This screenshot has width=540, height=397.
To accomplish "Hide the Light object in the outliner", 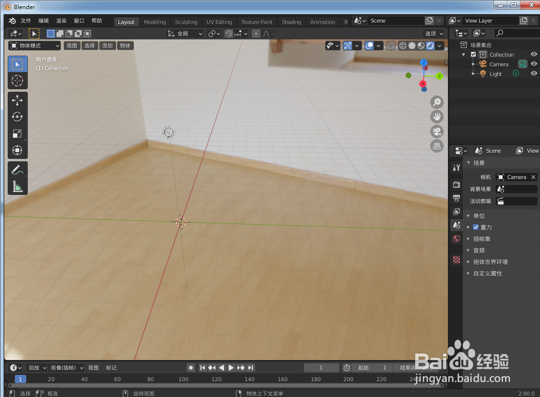I will pos(534,73).
